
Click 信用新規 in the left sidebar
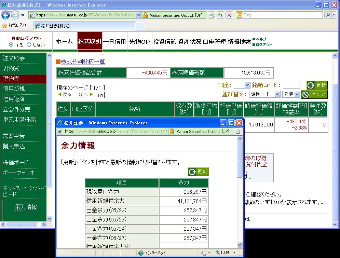point(14,89)
